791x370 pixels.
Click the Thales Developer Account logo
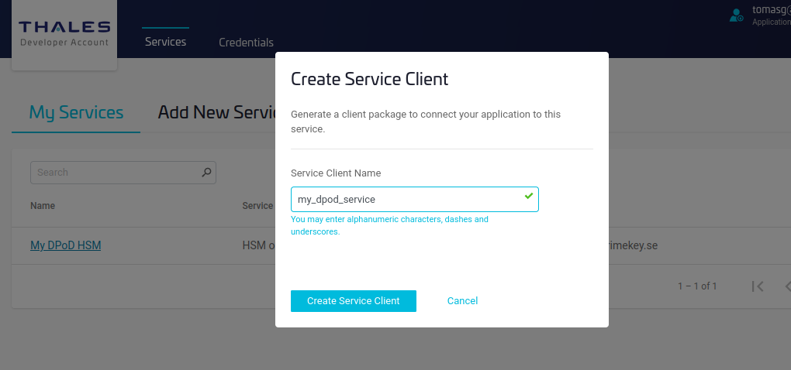coord(64,34)
